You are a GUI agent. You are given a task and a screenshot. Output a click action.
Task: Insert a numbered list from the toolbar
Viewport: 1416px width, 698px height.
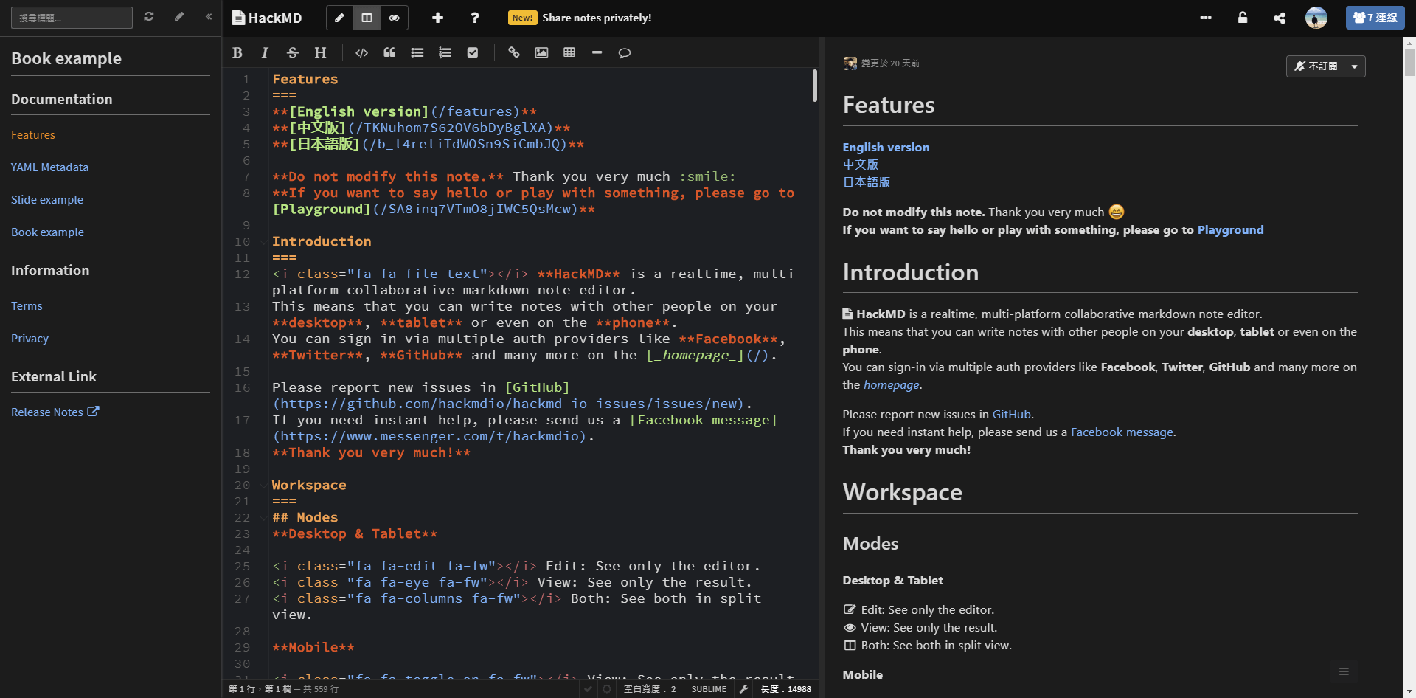tap(445, 52)
